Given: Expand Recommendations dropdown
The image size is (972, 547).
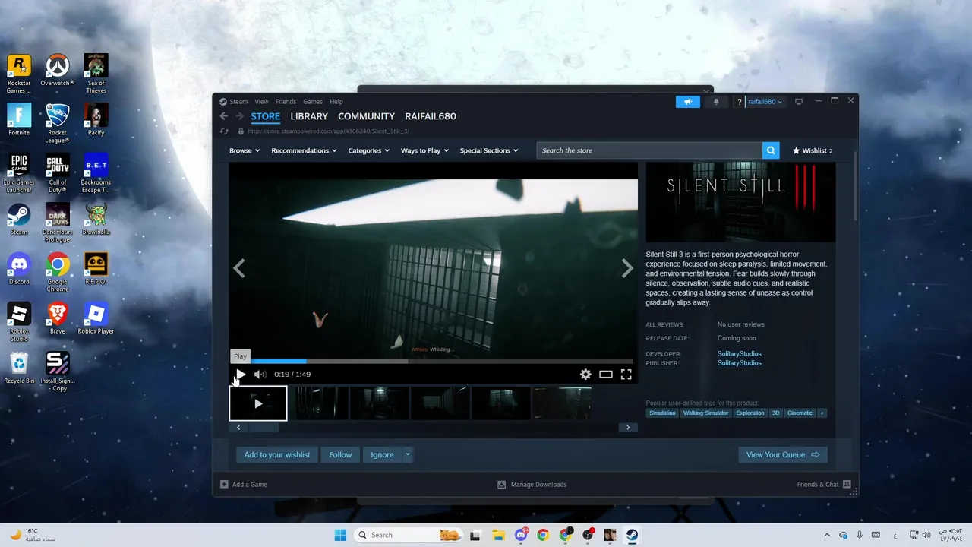Looking at the screenshot, I should coord(304,150).
